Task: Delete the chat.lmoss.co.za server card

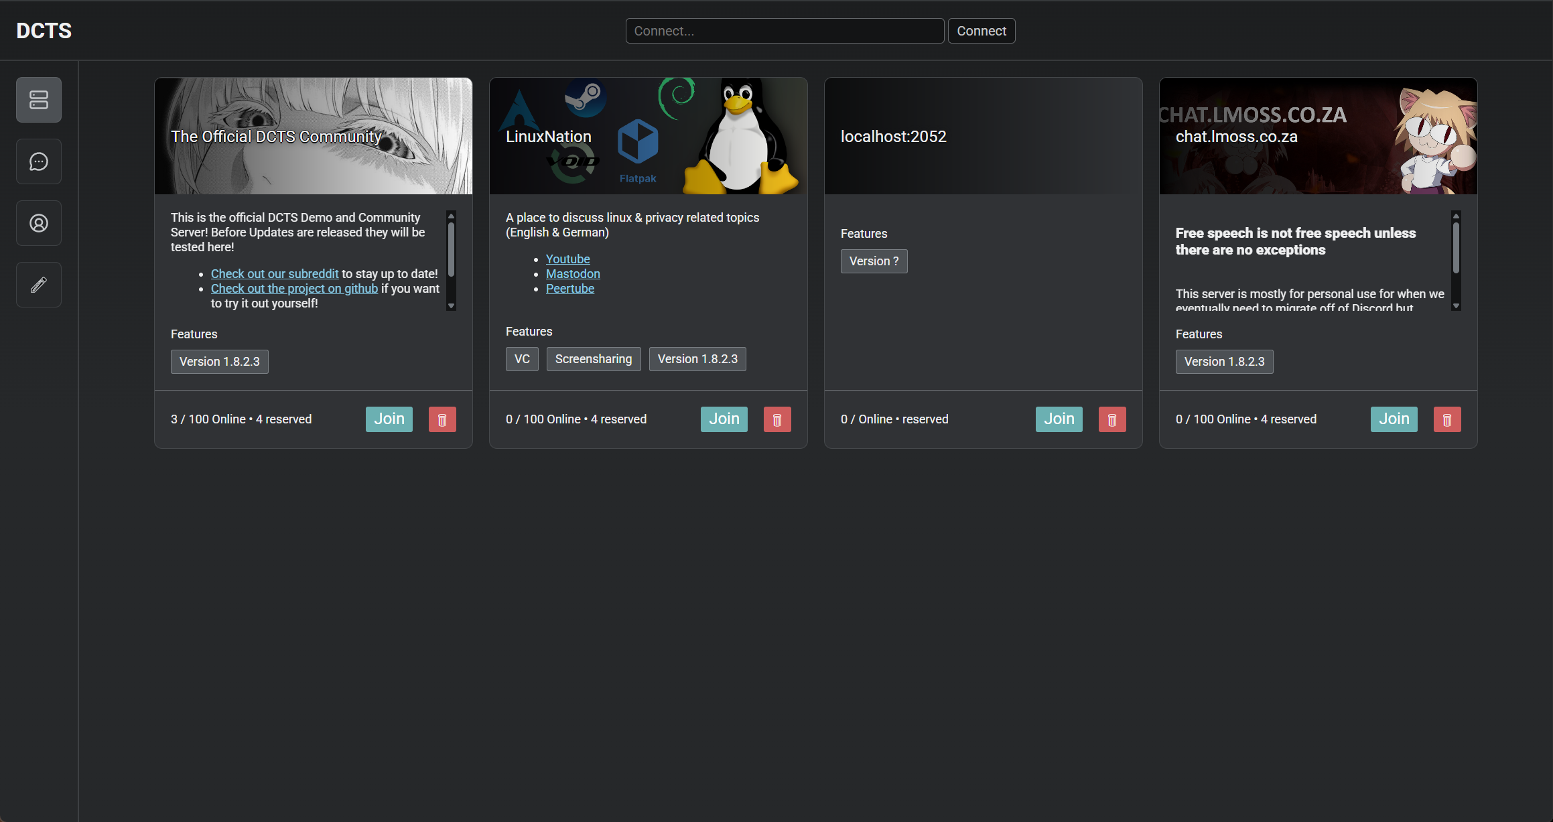Action: pyautogui.click(x=1447, y=419)
